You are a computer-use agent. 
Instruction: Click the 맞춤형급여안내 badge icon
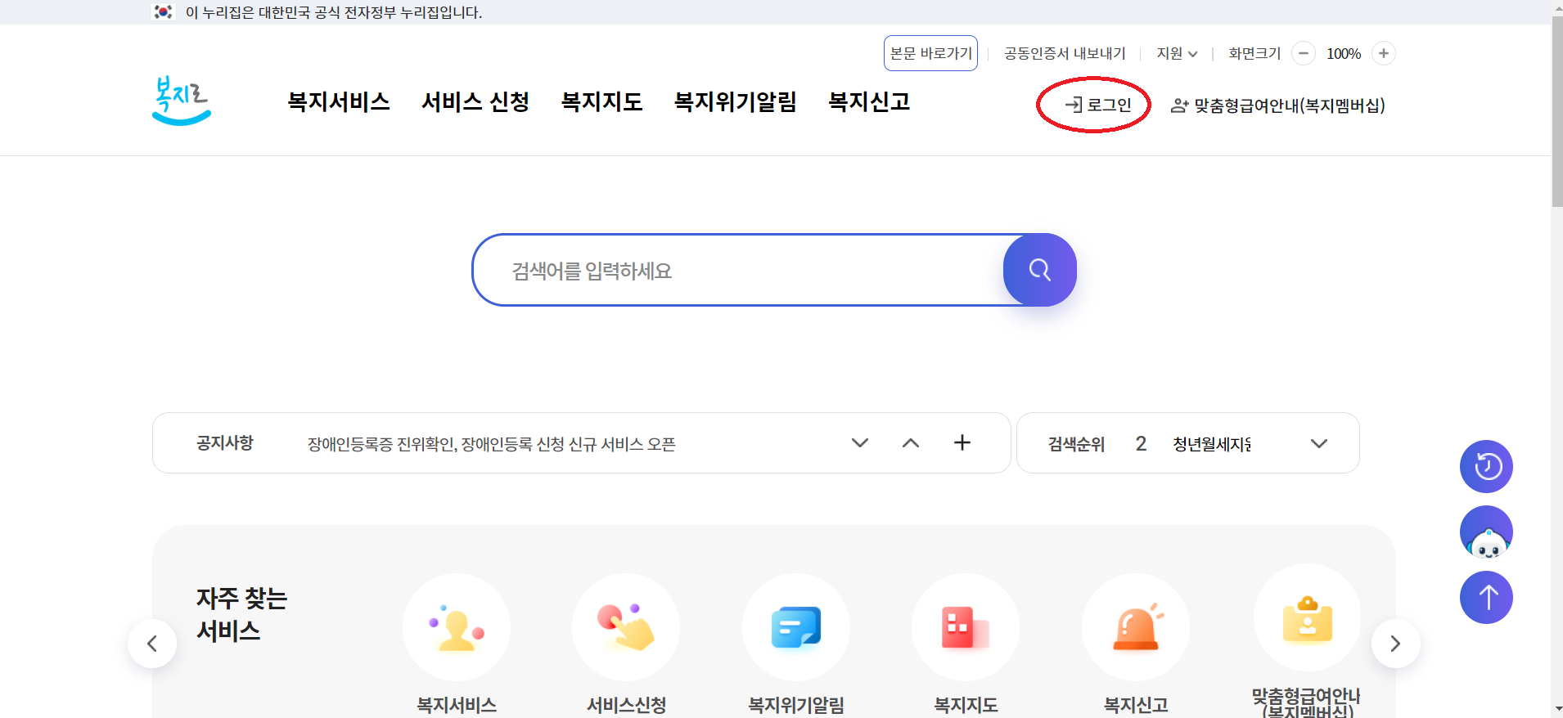pos(1307,618)
